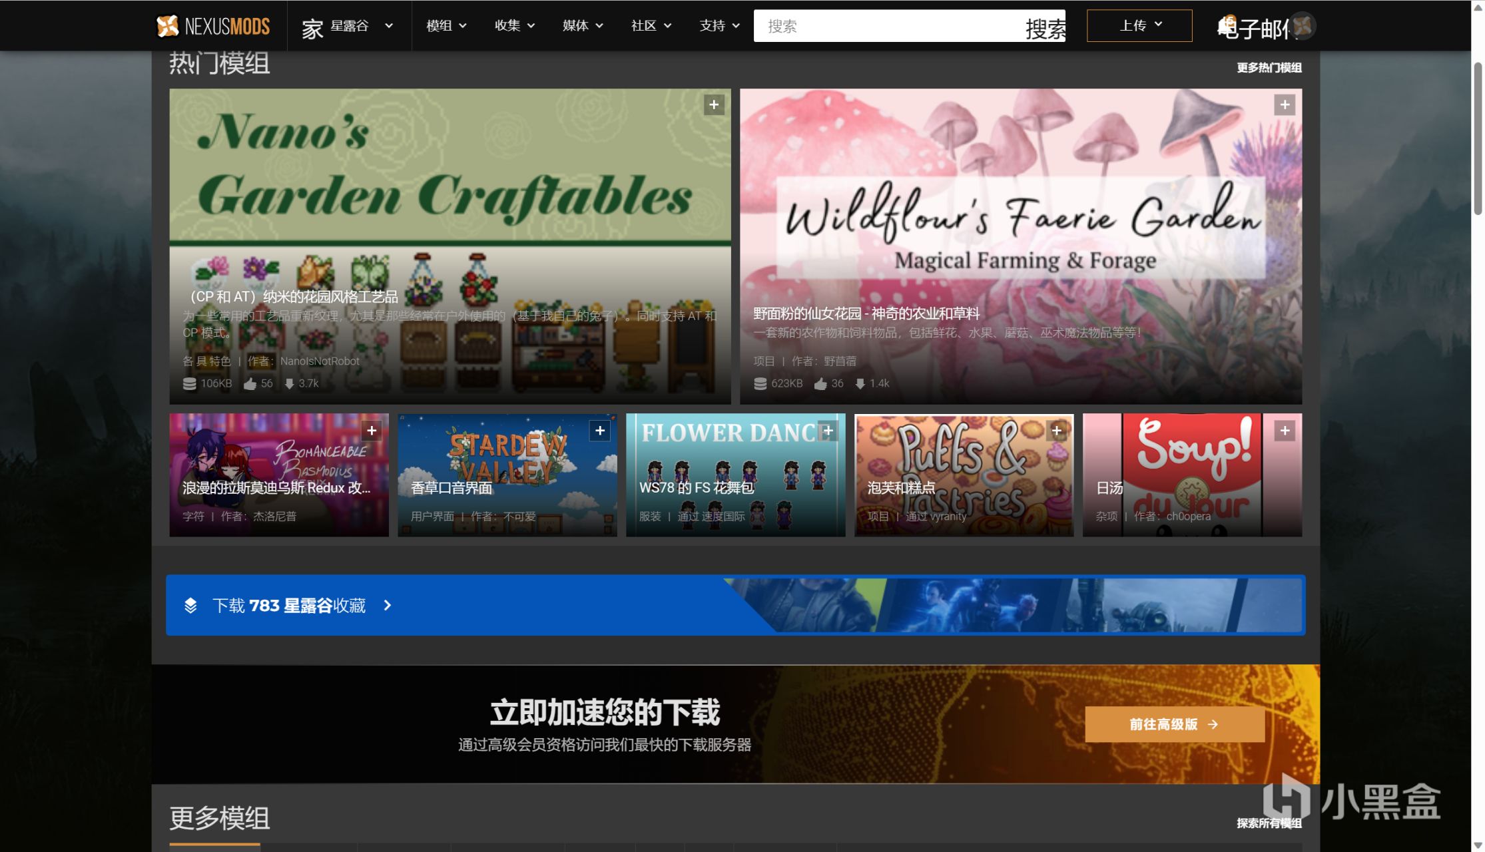Expand the 媒体 menu
The height and width of the screenshot is (852, 1485).
tap(583, 26)
